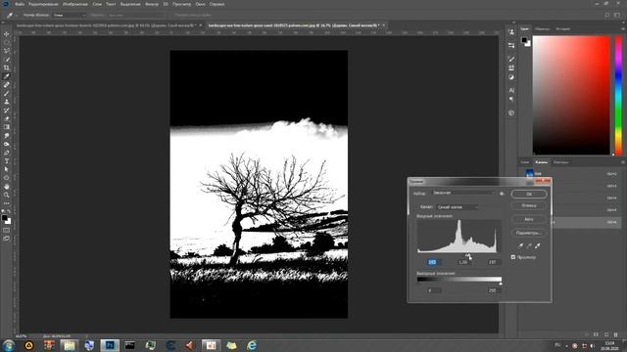Select the RGB channel row

[x=572, y=174]
